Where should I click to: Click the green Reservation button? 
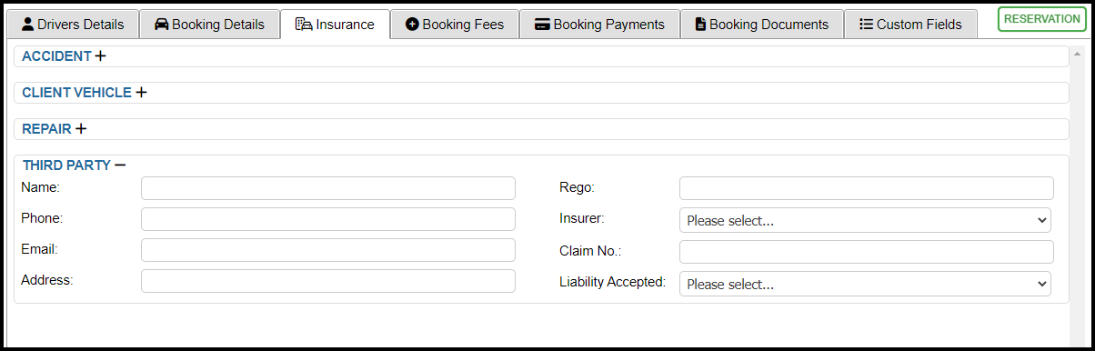(x=1042, y=19)
